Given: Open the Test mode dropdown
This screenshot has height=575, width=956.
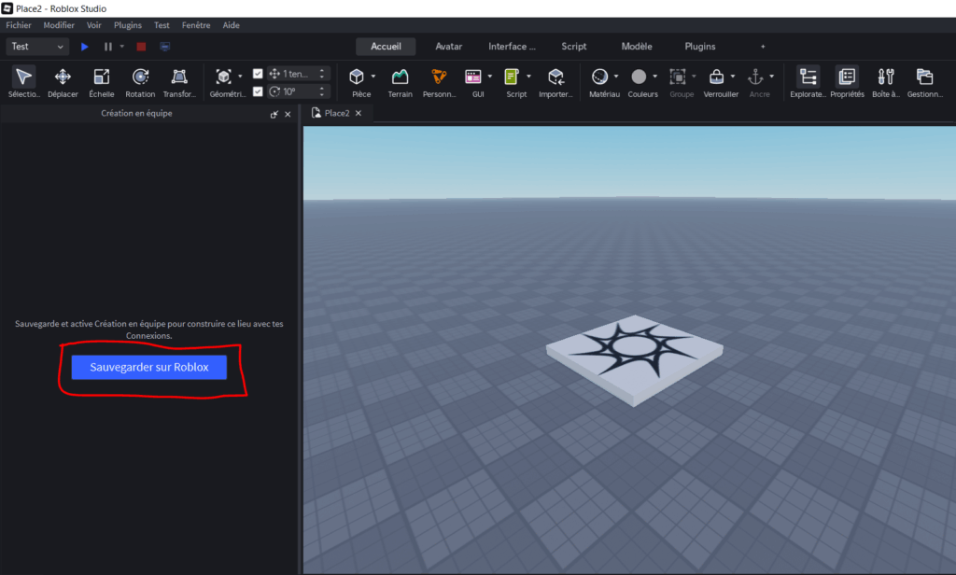Looking at the screenshot, I should pyautogui.click(x=37, y=46).
